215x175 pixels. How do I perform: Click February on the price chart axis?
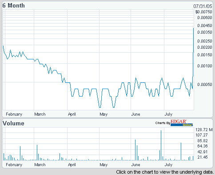click(x=14, y=114)
